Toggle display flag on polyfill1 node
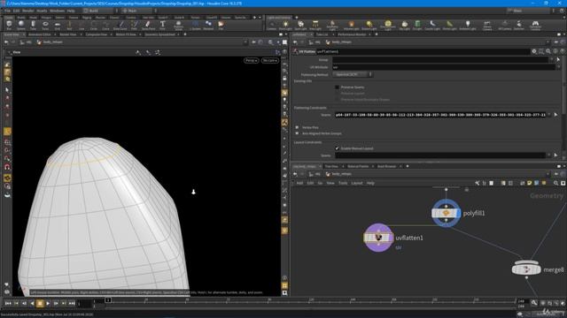Screen dimensions: 567x318 coord(458,213)
